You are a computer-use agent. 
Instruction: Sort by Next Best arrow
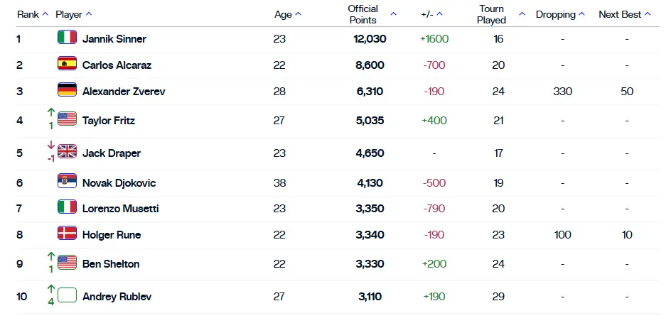(648, 14)
